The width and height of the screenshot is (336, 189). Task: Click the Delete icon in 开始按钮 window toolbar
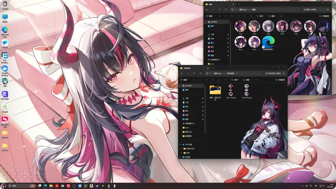(x=226, y=80)
